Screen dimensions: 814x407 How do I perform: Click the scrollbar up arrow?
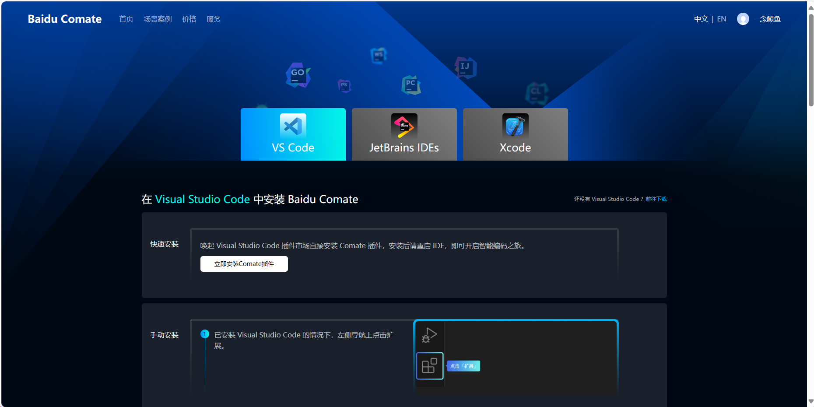(811, 7)
